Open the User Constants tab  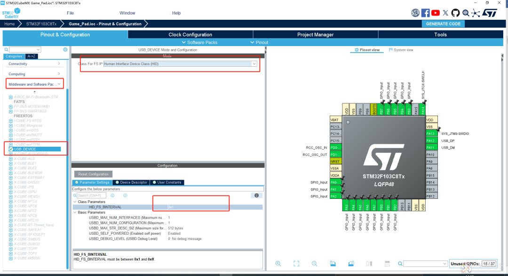pyautogui.click(x=167, y=182)
